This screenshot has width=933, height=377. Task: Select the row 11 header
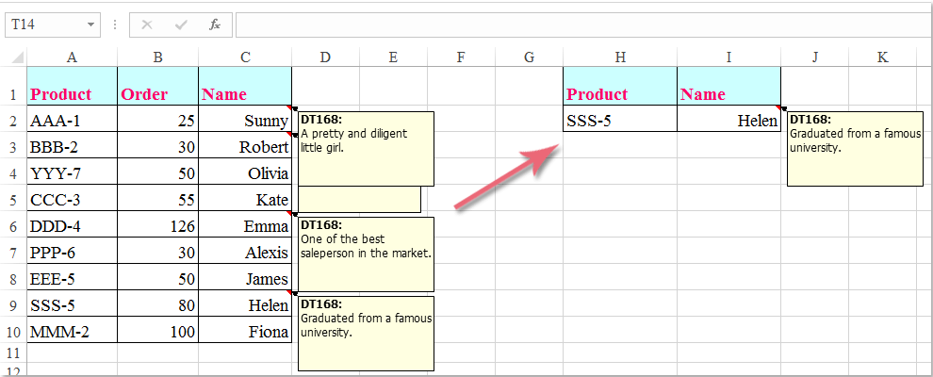(x=13, y=352)
